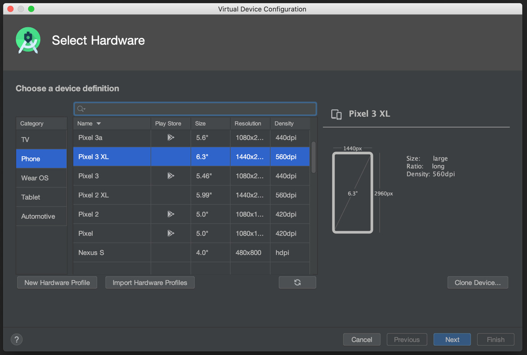Viewport: 527px width, 355px height.
Task: Click the 5.46" size cell
Action: coord(210,176)
